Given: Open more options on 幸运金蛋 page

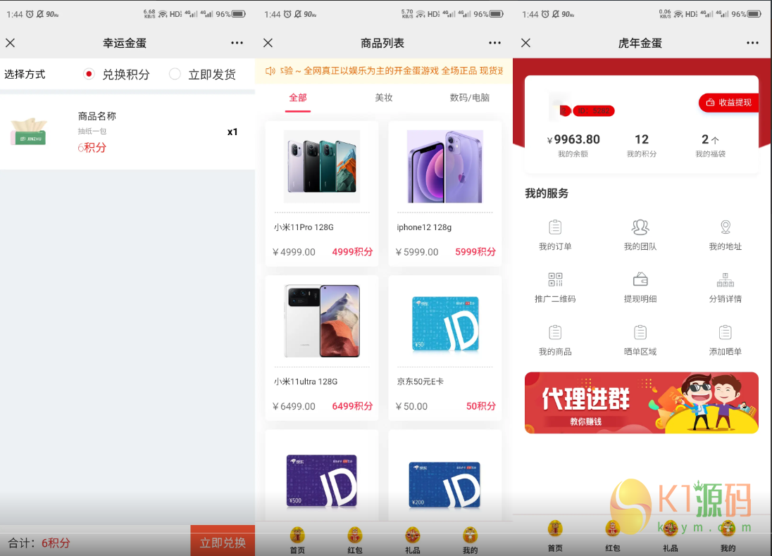Looking at the screenshot, I should (x=237, y=43).
